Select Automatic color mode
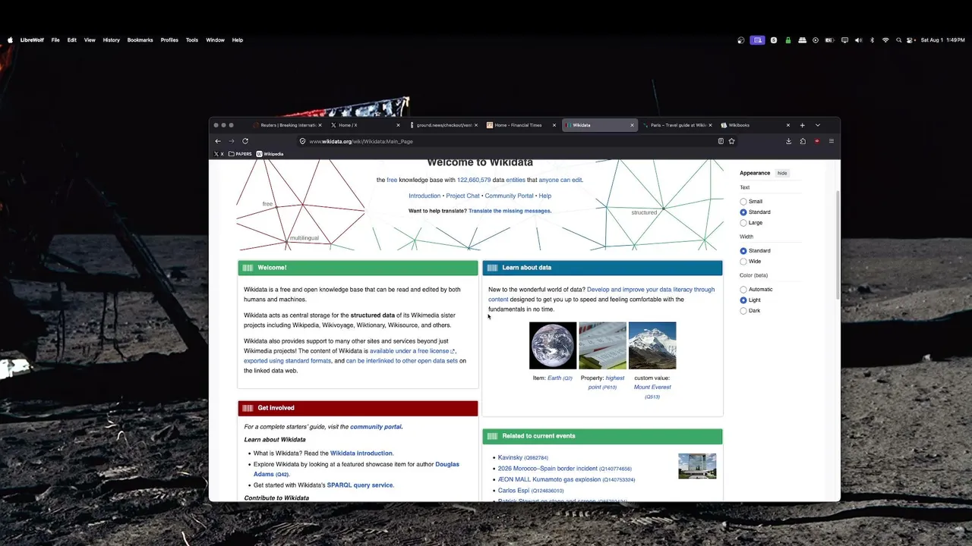The width and height of the screenshot is (972, 546). (x=743, y=290)
